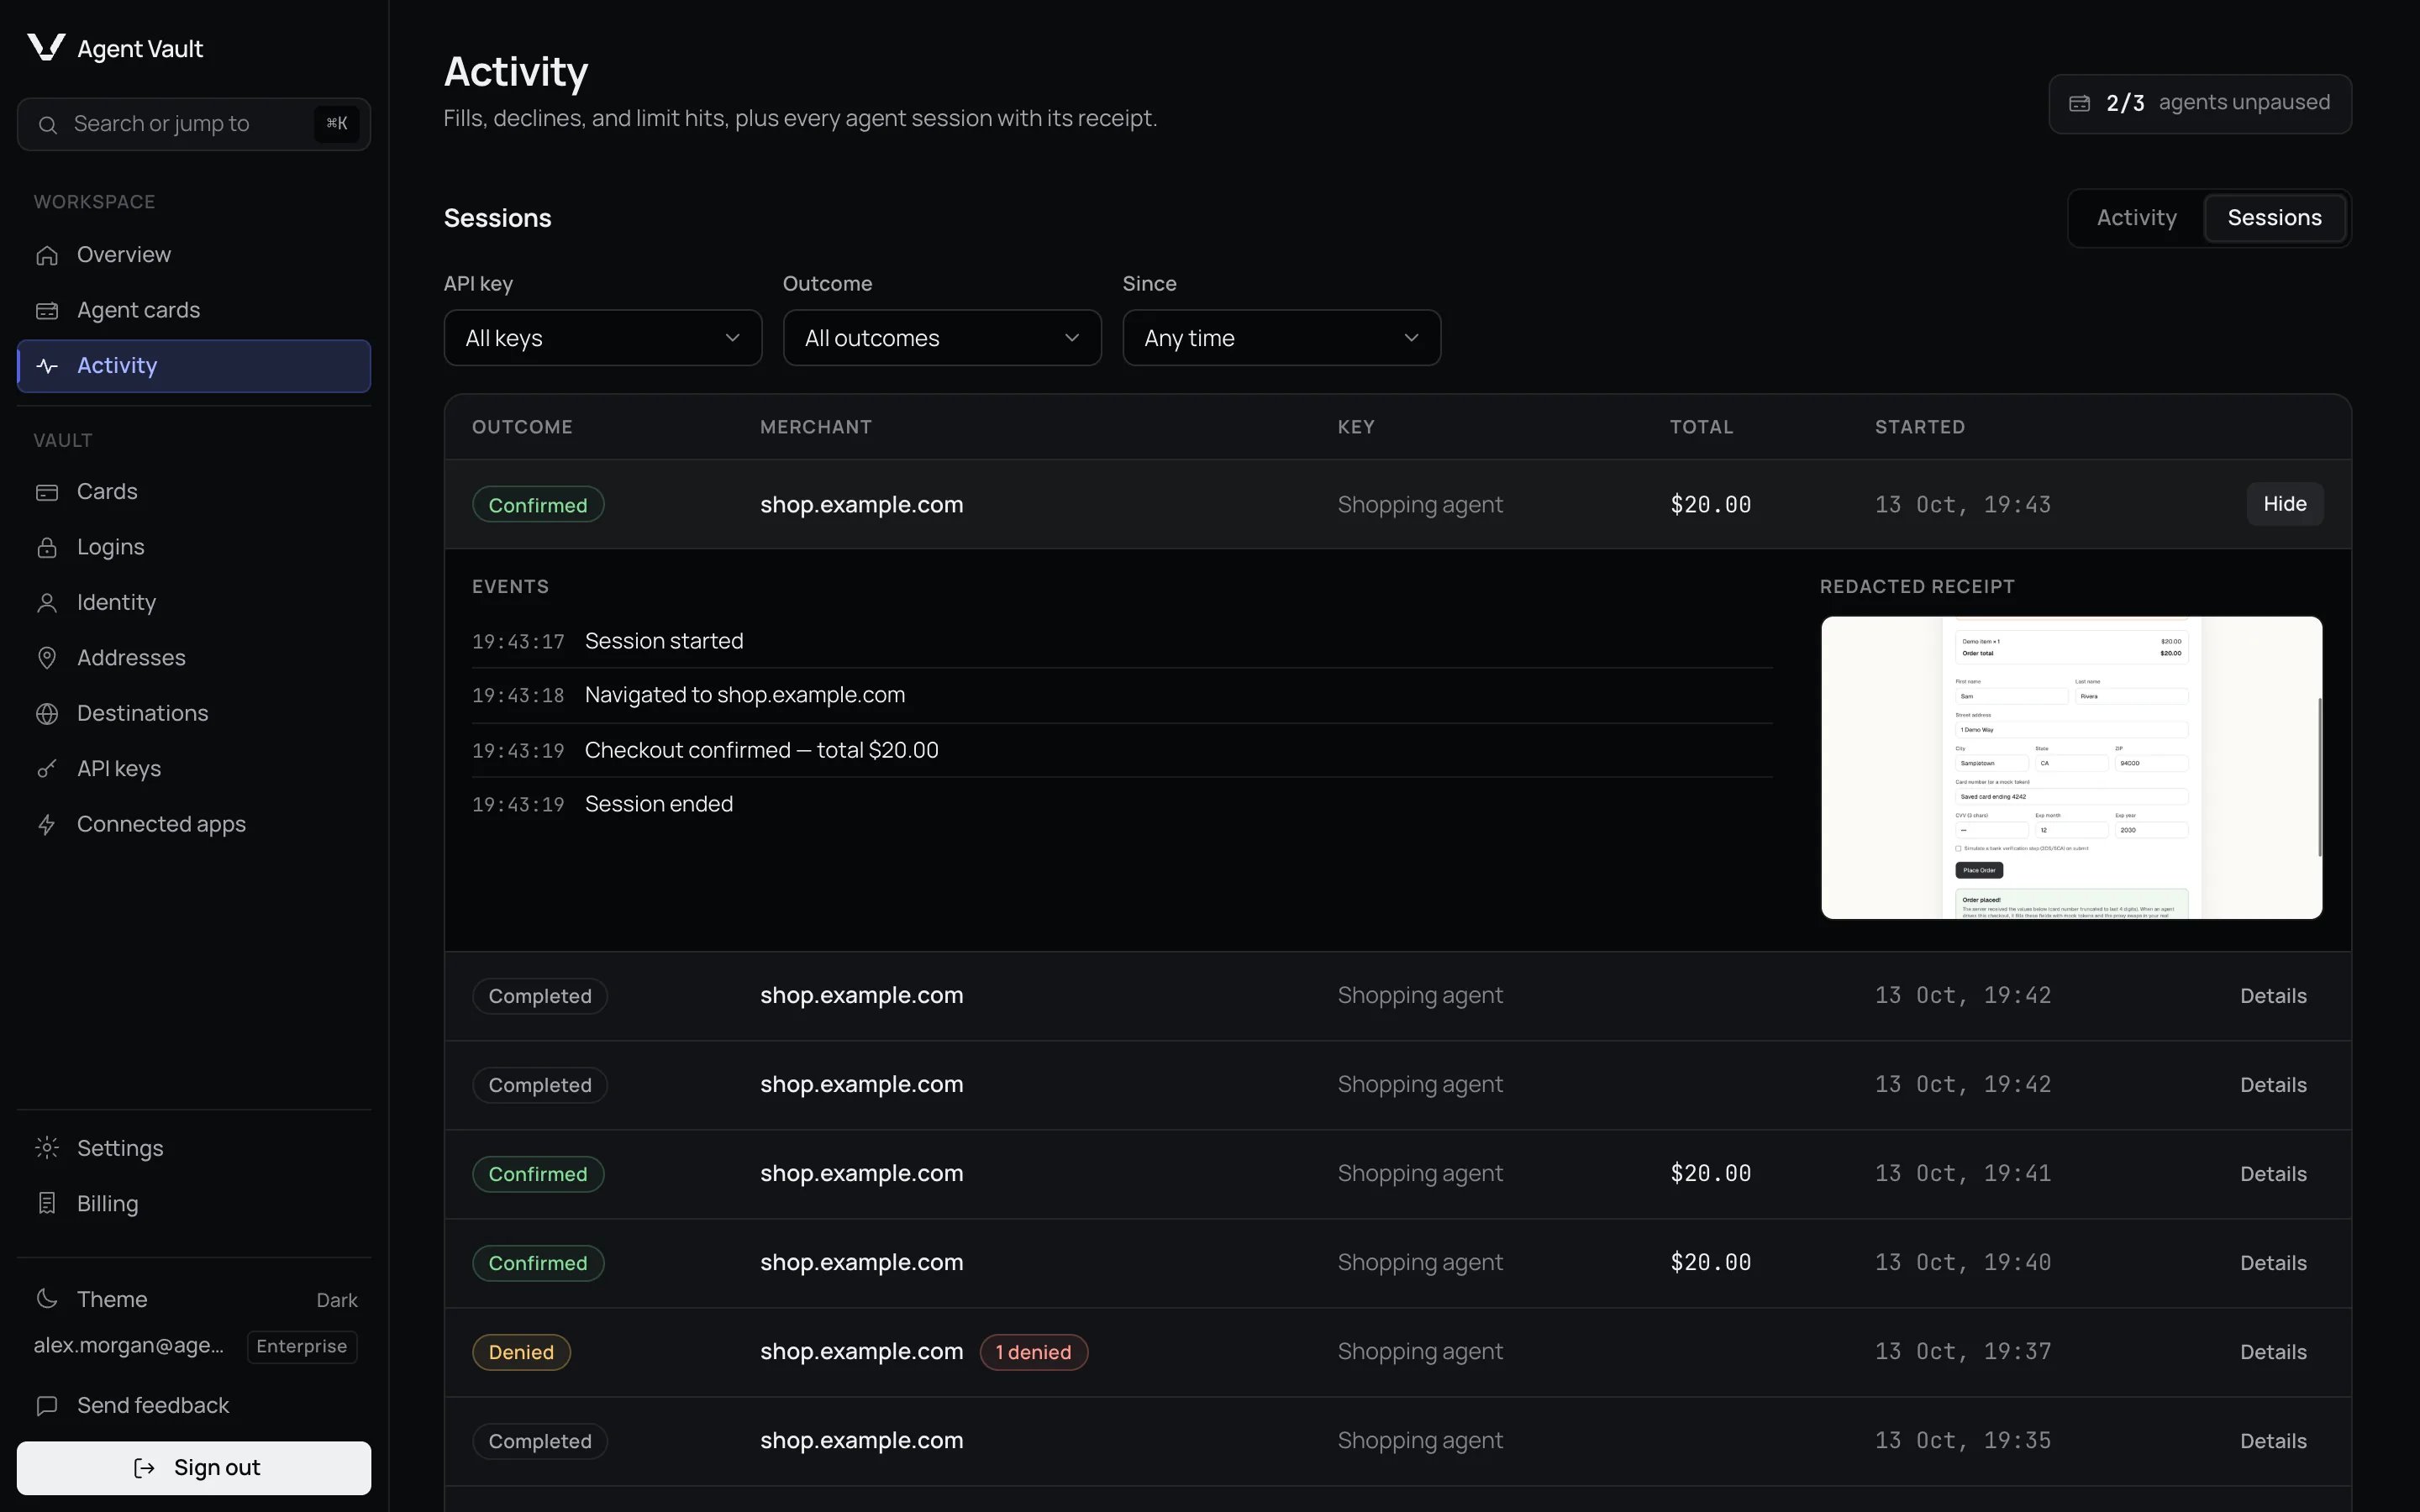
Task: Open Details for the 19:40 session
Action: point(2273,1263)
